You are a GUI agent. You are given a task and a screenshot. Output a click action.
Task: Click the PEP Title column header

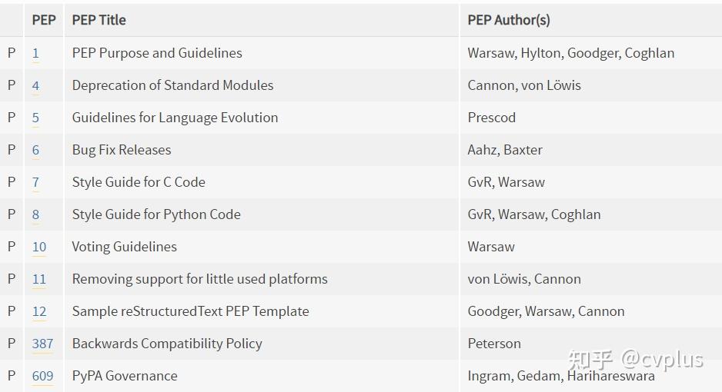pyautogui.click(x=99, y=20)
